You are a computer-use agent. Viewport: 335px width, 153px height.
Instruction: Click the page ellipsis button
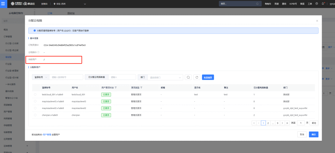point(273,123)
